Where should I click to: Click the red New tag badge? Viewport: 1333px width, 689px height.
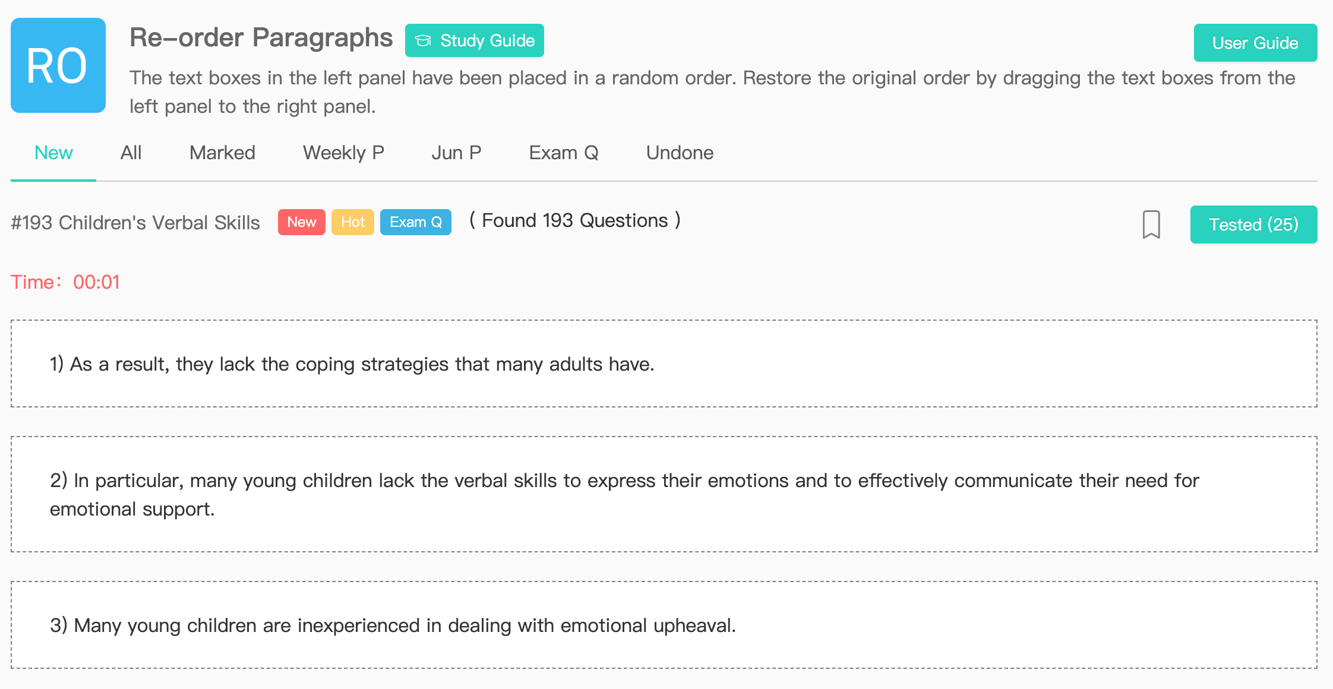click(302, 222)
